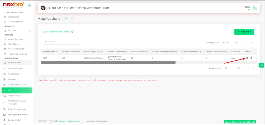Open the Rows per page dropdown
Image resolution: width=265 pixels, height=125 pixels.
click(x=227, y=68)
